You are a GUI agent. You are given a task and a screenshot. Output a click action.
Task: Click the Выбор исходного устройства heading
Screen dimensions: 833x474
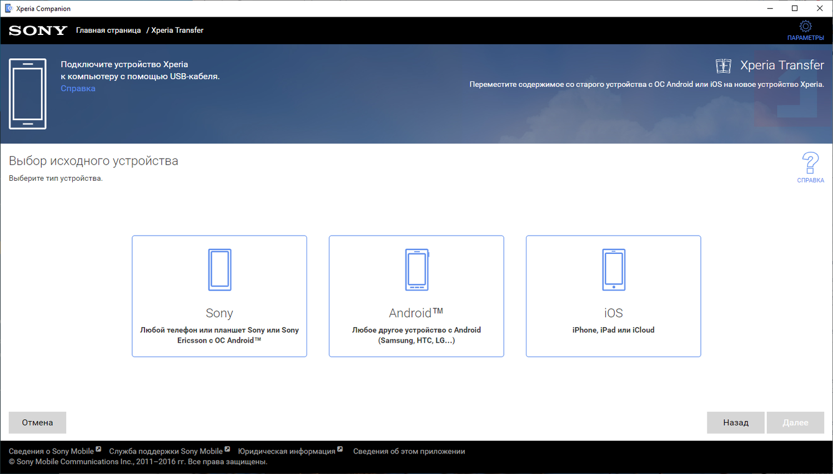(x=93, y=161)
